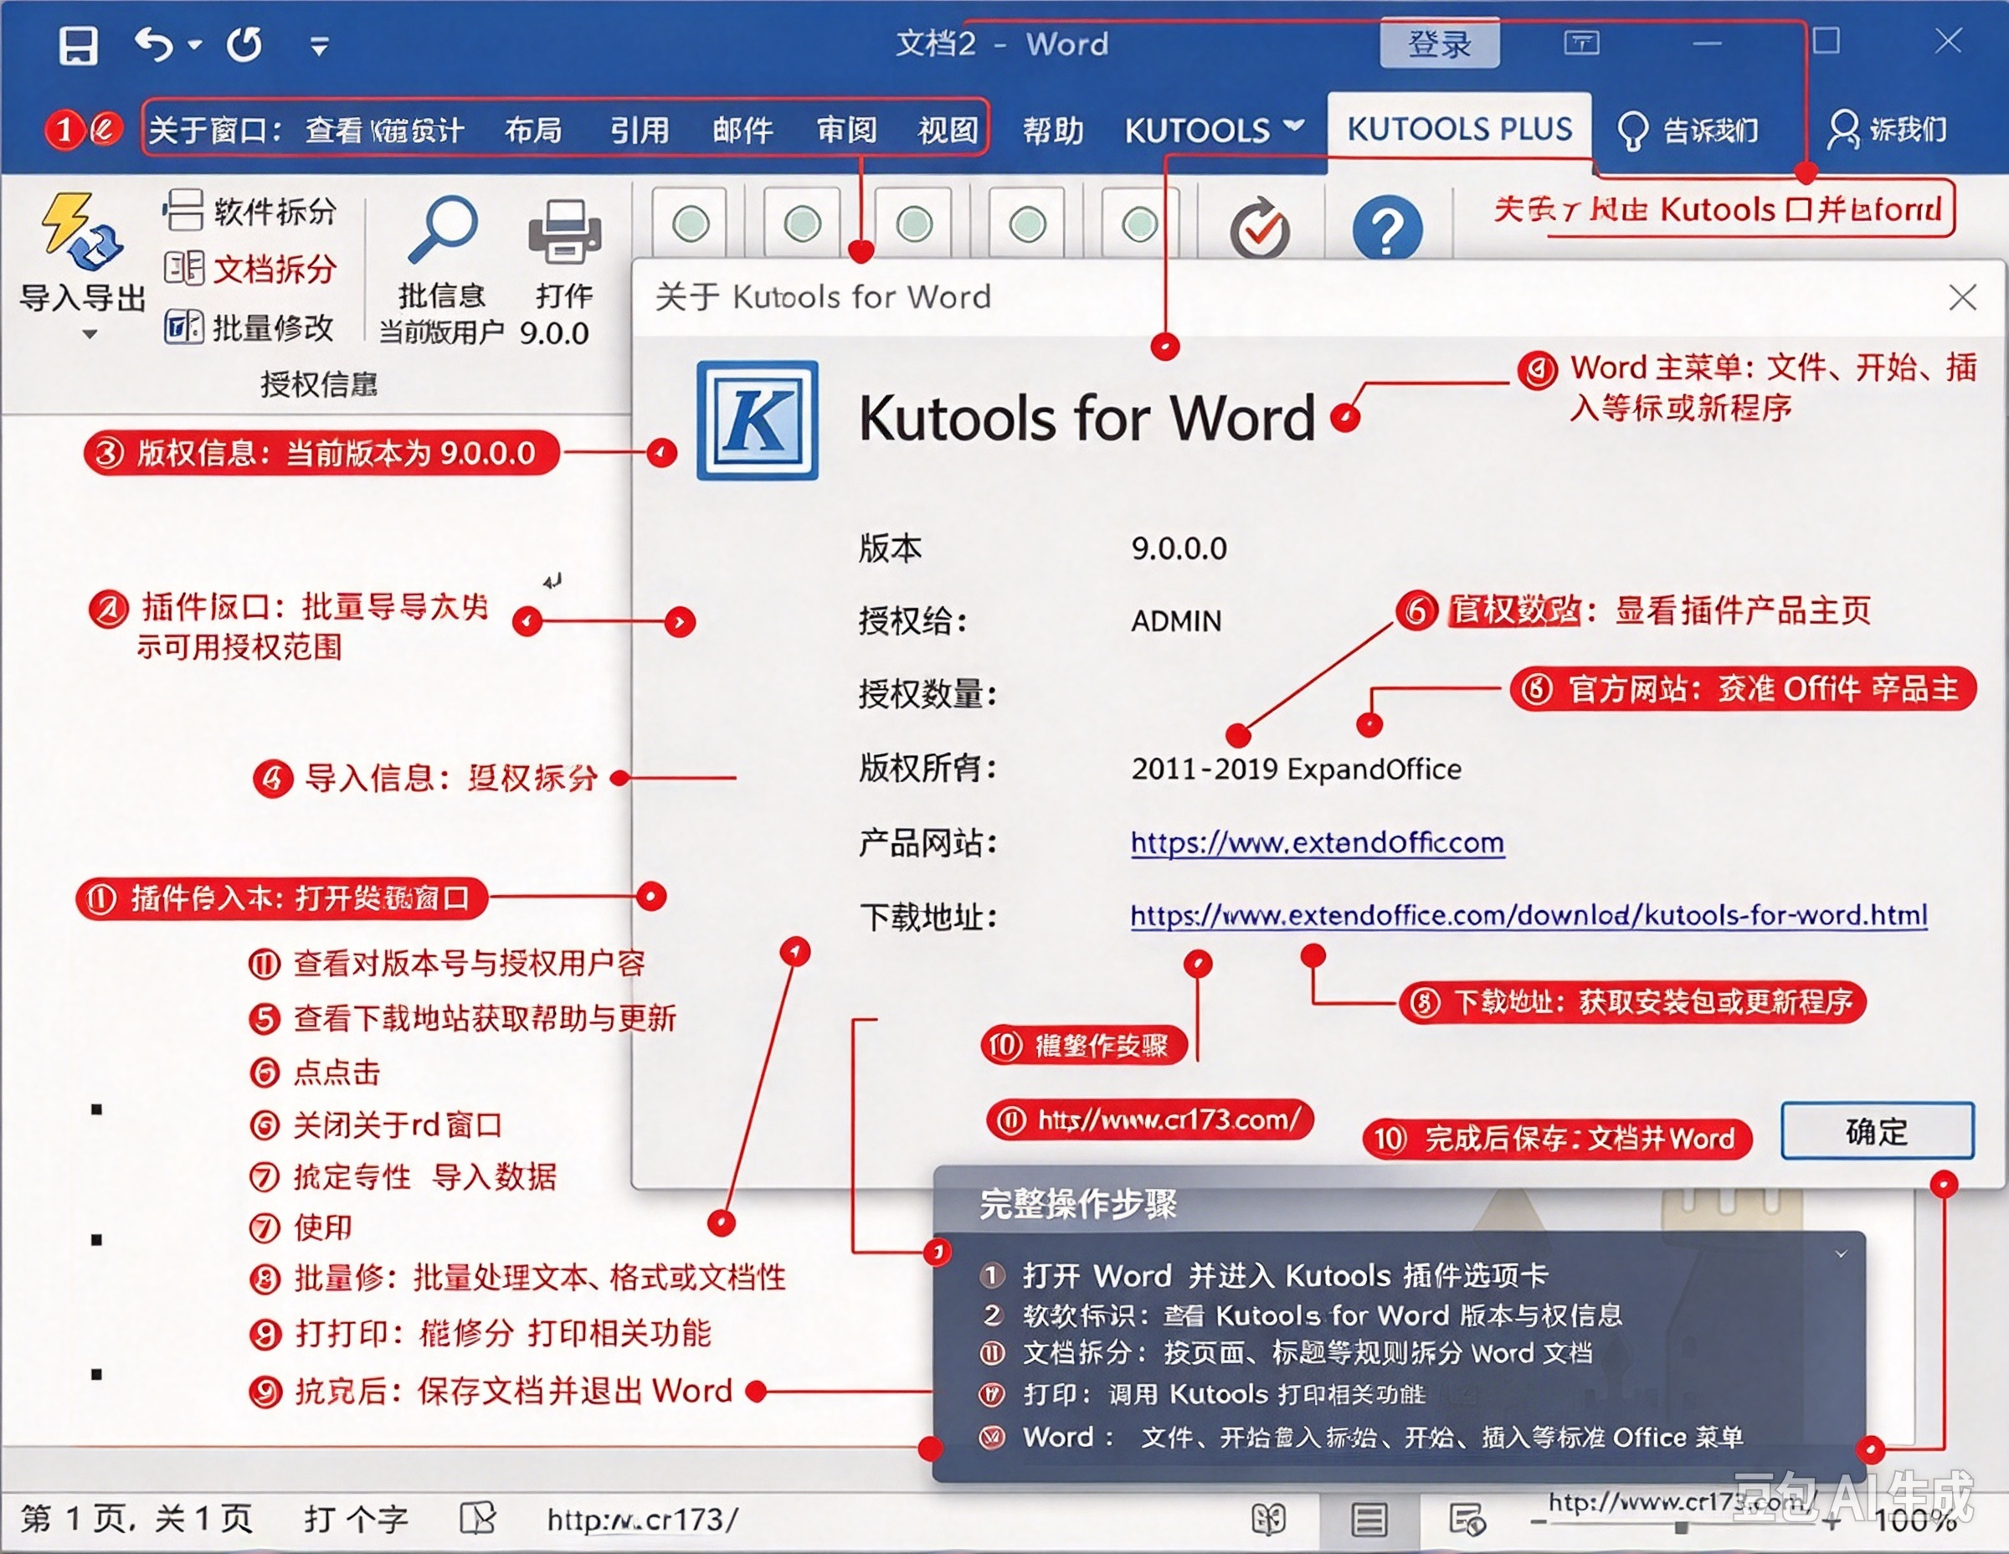
Task: Open the Ribbon Display Options icon
Action: click(1581, 43)
